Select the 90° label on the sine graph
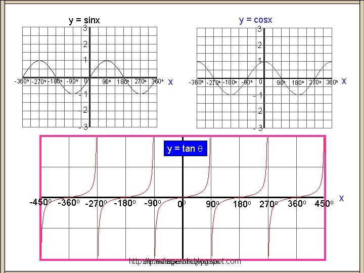364x273 pixels. click(107, 82)
